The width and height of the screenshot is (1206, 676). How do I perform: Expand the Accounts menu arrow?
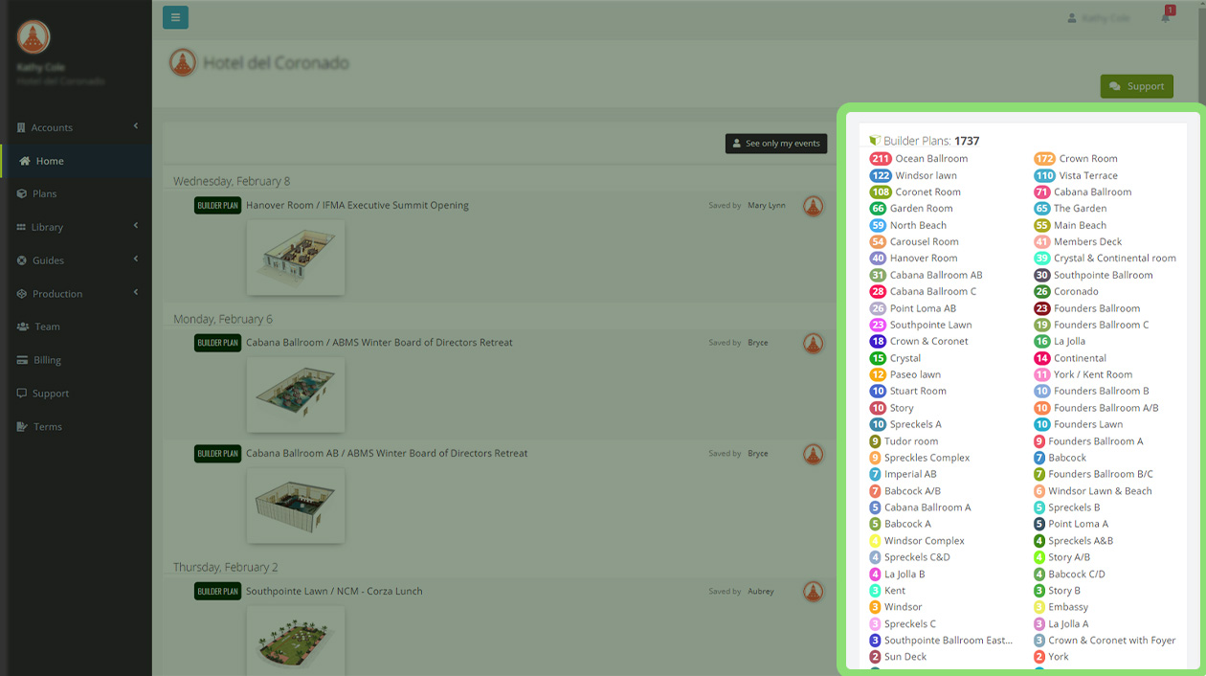pos(136,126)
